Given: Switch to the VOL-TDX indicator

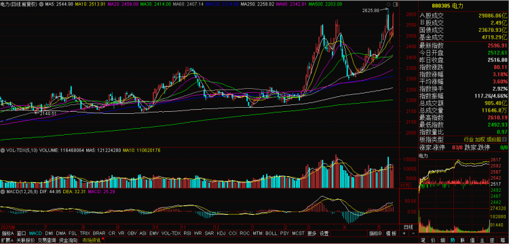Looking at the screenshot, I should [171, 233].
